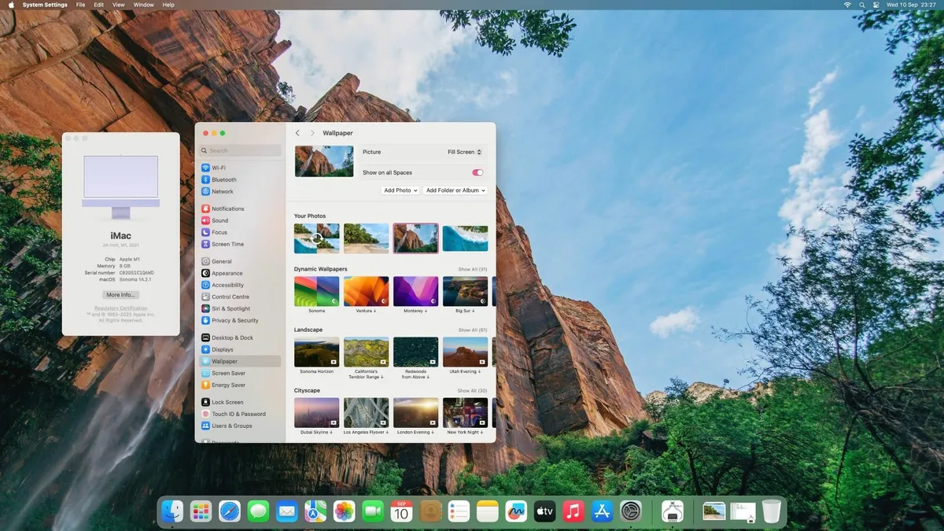Open the Regulatory Certification link
This screenshot has height=531, width=944.
click(120, 308)
